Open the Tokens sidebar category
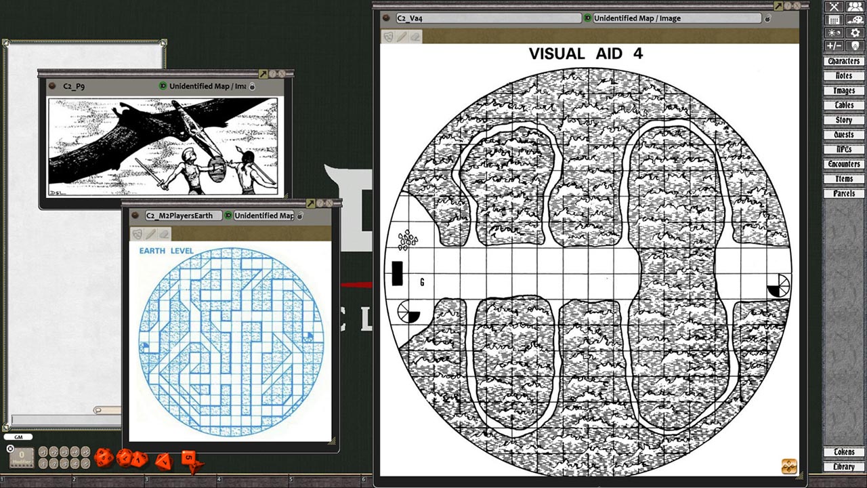 [843, 451]
